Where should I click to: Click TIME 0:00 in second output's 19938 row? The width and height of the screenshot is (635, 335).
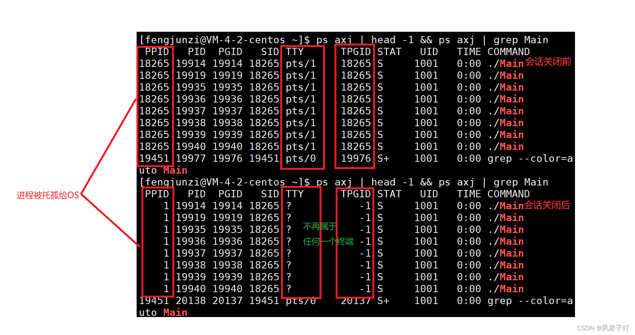click(x=469, y=265)
